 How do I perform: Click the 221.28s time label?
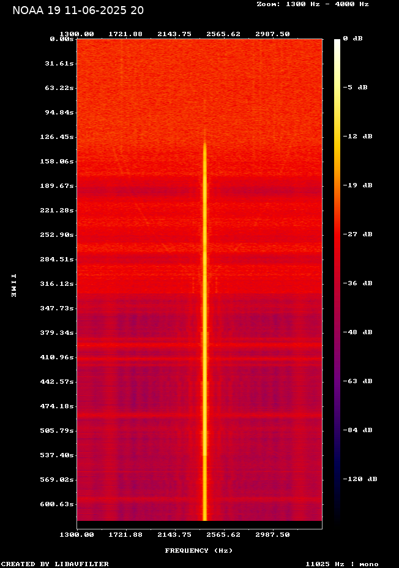[57, 211]
